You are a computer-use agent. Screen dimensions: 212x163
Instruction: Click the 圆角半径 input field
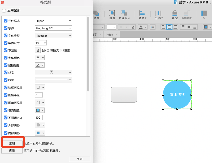[x=39, y=95]
